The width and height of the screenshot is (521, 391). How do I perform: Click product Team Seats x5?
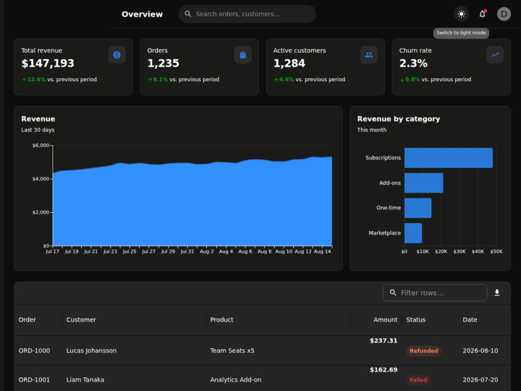(x=232, y=351)
